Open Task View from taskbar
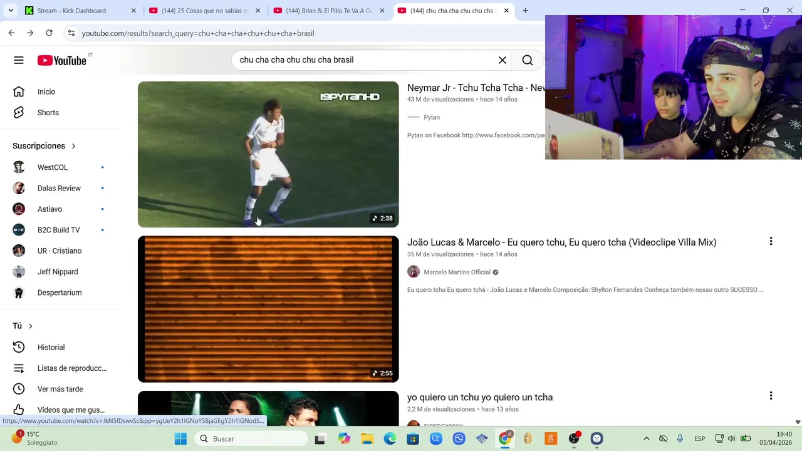 [x=320, y=438]
